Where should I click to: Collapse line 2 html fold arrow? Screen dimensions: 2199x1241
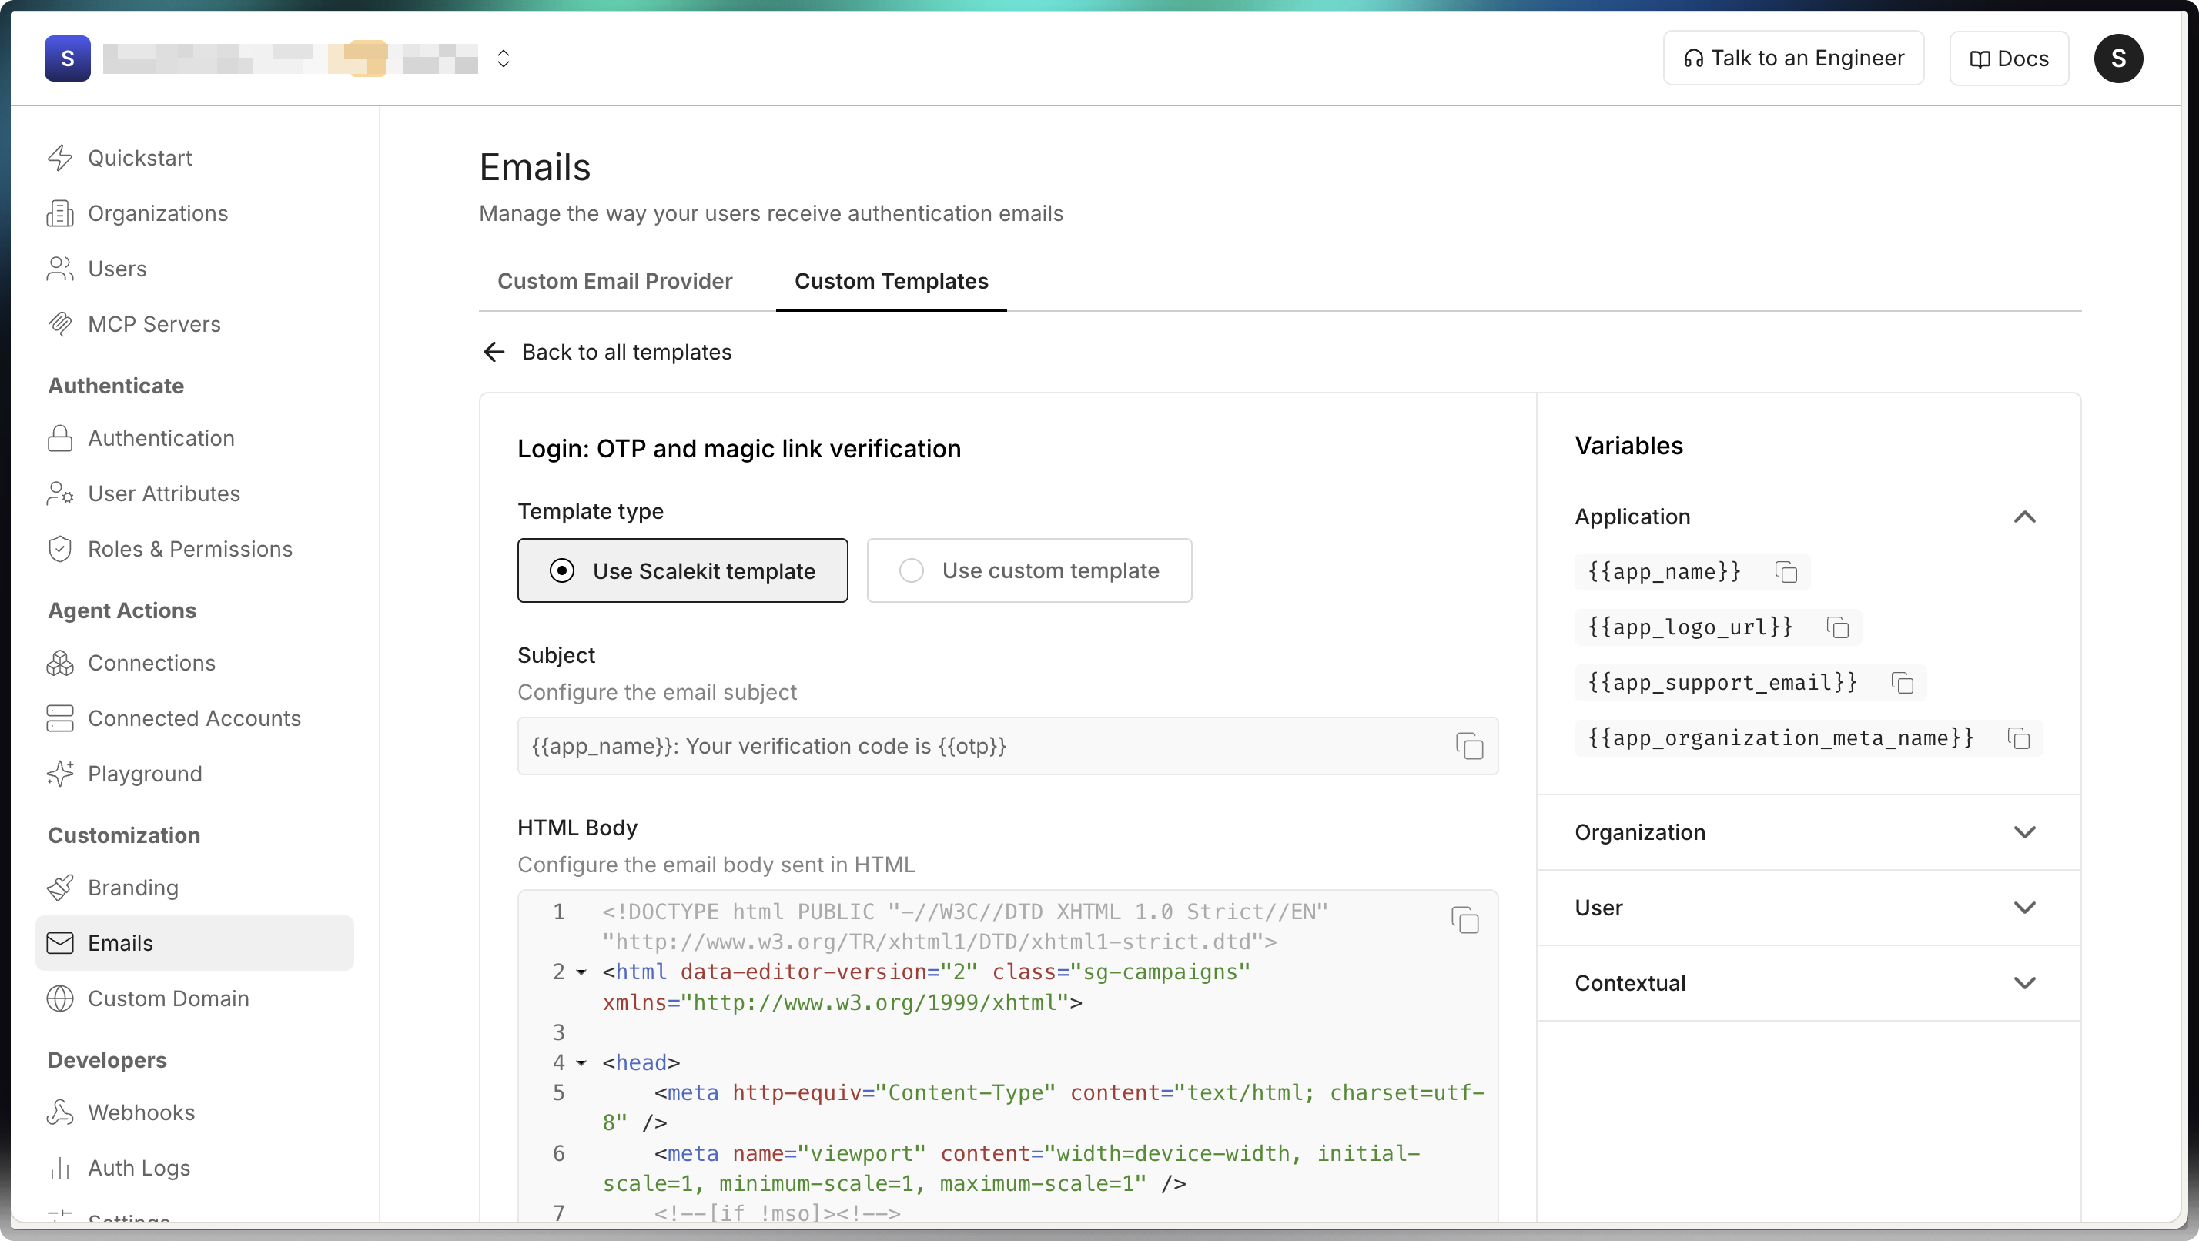581,972
